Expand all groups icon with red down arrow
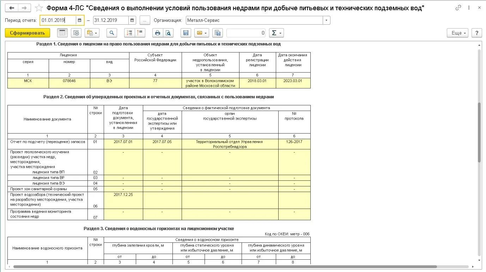 (x=129, y=33)
